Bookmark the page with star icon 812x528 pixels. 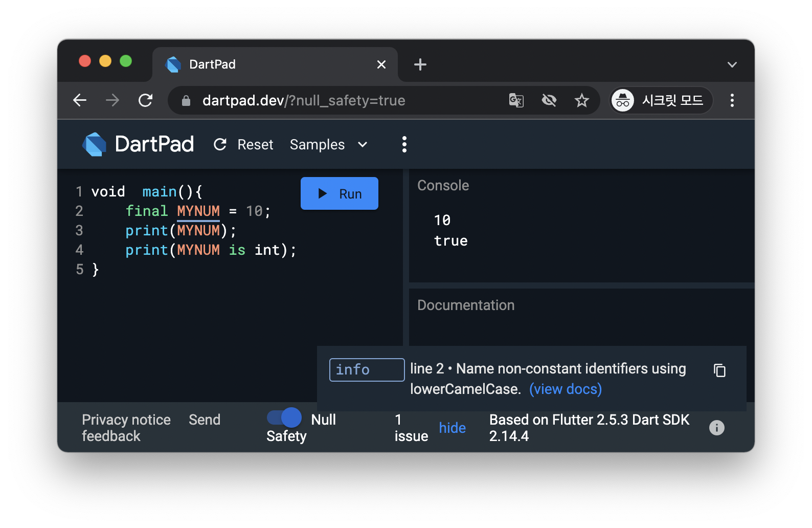[x=582, y=100]
